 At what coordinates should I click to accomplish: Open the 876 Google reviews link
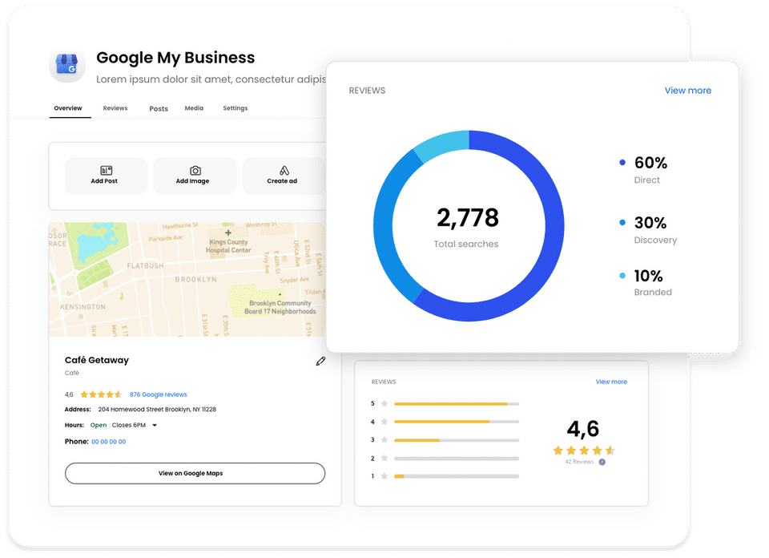(x=159, y=394)
